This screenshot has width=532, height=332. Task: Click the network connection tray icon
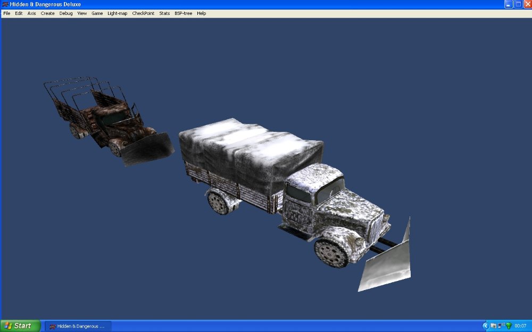(500, 325)
